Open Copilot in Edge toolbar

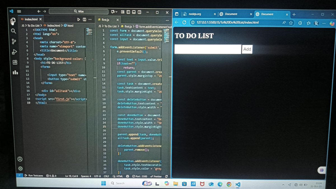pyautogui.click(x=332, y=23)
